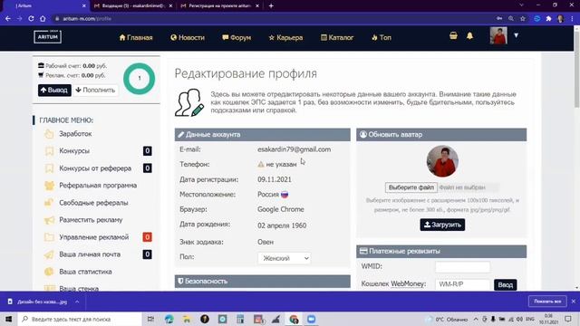Click the Ввод button next to WebMoney
The height and width of the screenshot is (326, 580).
tap(506, 284)
